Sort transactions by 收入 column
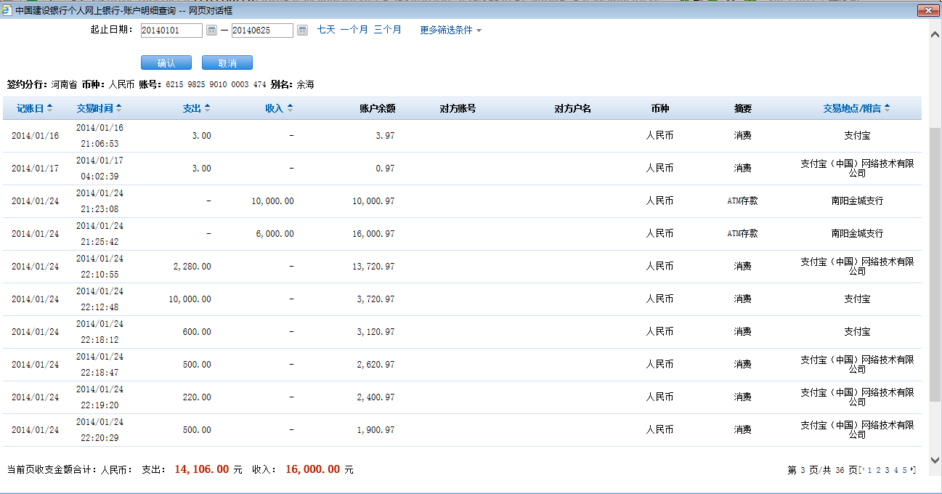This screenshot has height=494, width=942. [290, 109]
